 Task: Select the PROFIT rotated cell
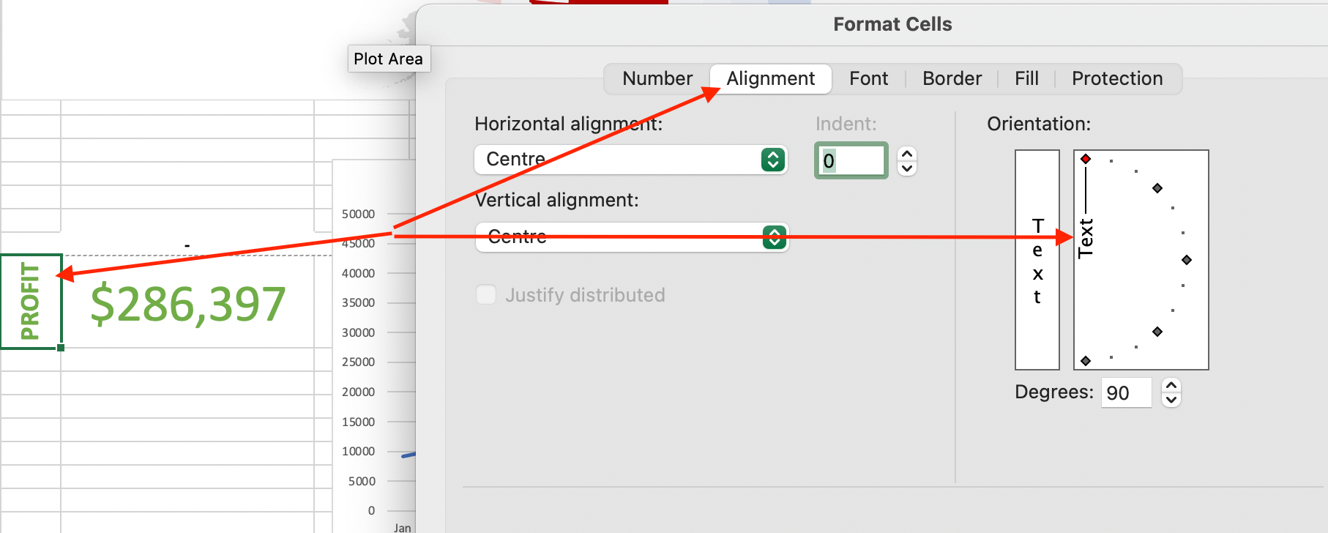point(31,302)
